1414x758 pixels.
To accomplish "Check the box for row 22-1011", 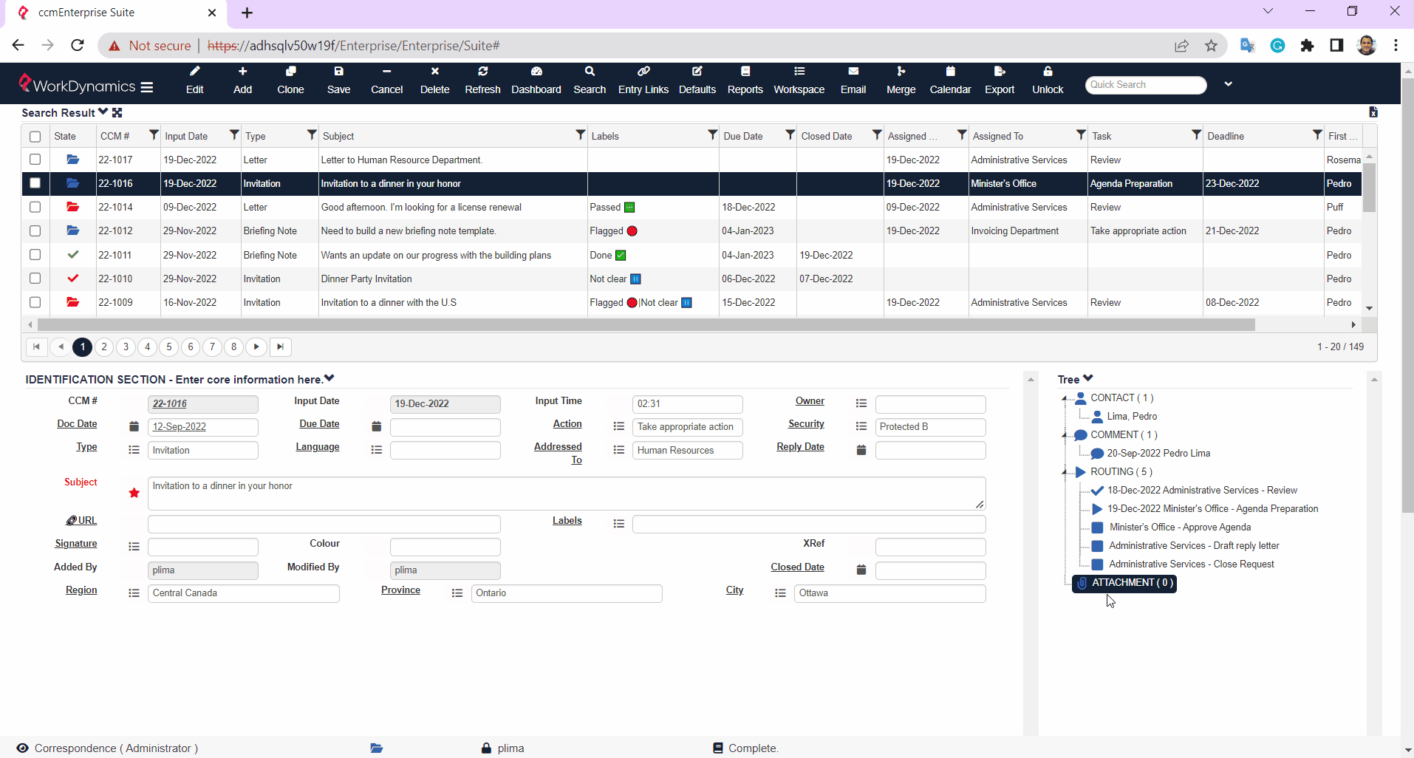I will (x=35, y=255).
